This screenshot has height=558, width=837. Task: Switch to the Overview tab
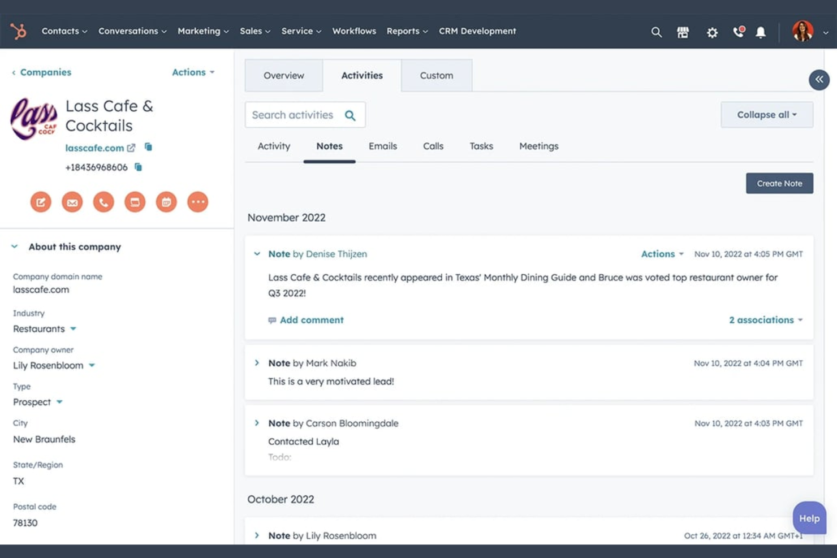coord(284,75)
